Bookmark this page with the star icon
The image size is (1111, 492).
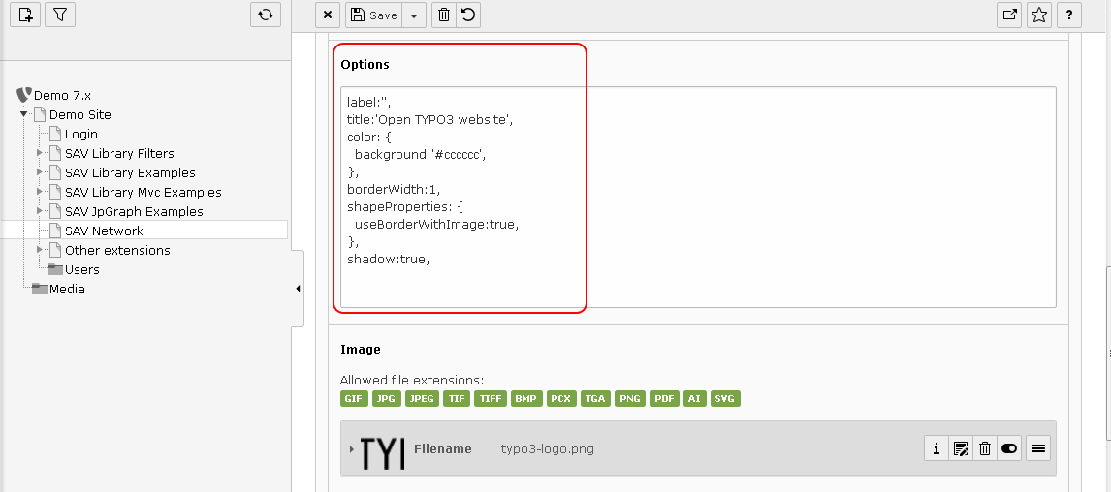pos(1039,15)
